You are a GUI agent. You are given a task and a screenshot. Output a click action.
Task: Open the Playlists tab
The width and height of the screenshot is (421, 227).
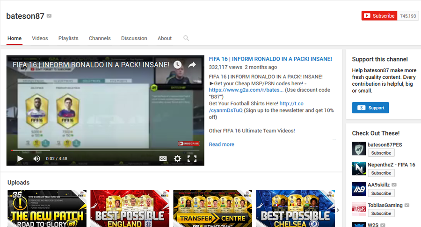(x=68, y=38)
